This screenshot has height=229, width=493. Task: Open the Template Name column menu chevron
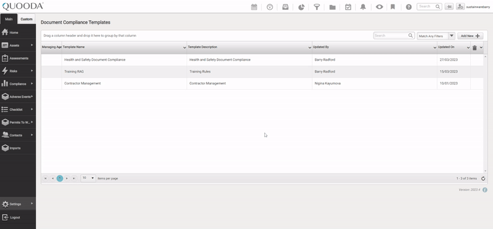pyautogui.click(x=184, y=48)
